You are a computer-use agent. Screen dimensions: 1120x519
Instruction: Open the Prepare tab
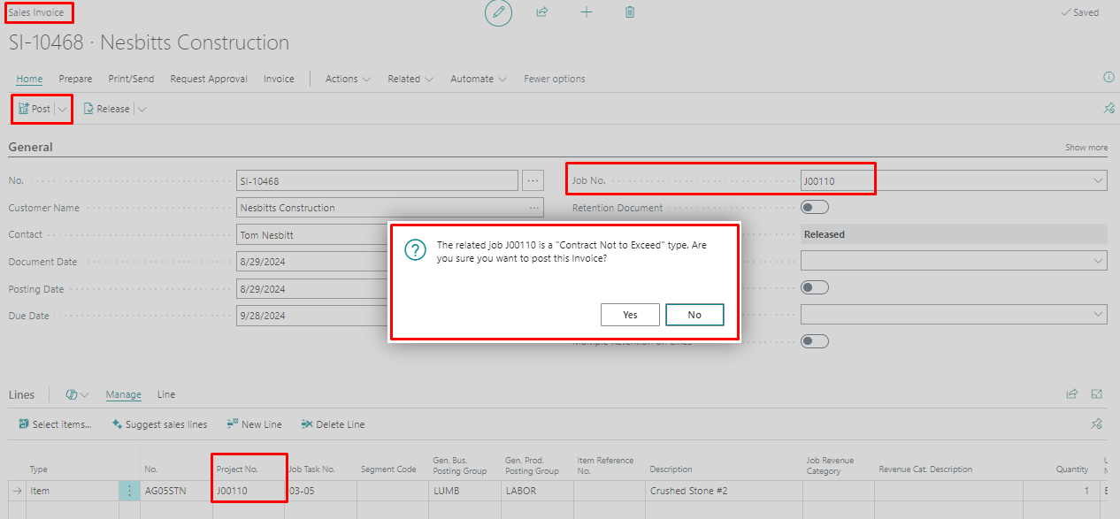(75, 79)
